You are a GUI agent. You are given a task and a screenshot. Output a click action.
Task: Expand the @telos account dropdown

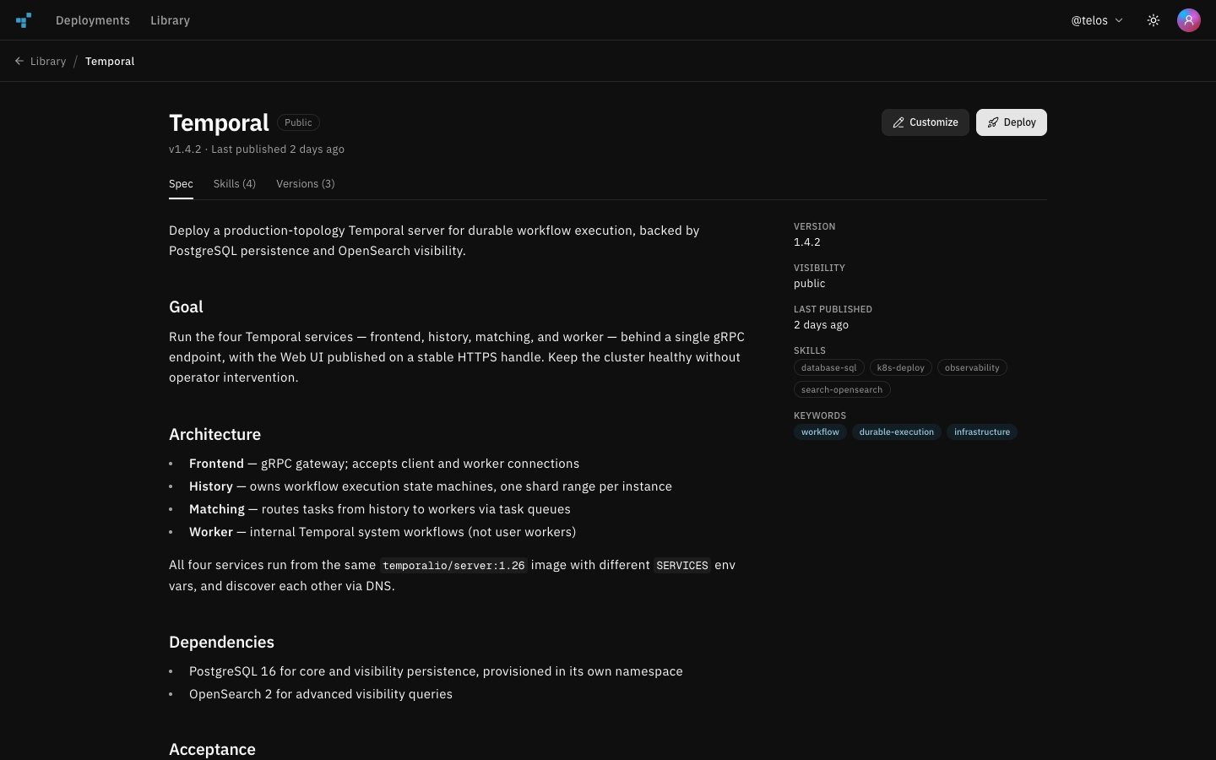pos(1097,20)
